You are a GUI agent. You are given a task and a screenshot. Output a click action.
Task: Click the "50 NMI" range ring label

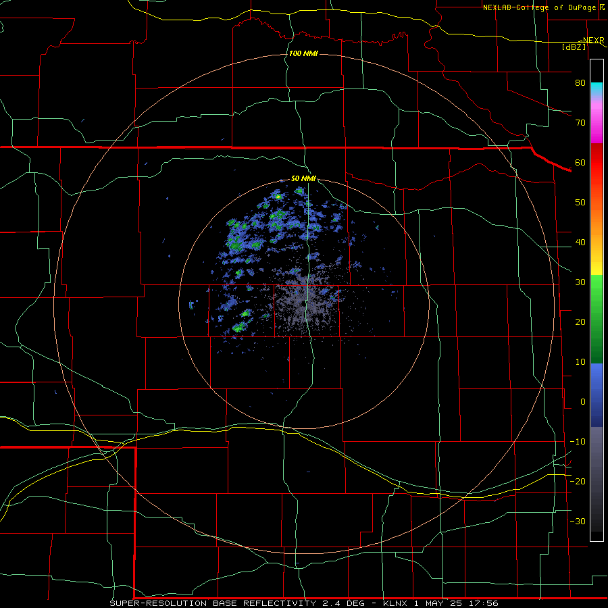[x=303, y=178]
